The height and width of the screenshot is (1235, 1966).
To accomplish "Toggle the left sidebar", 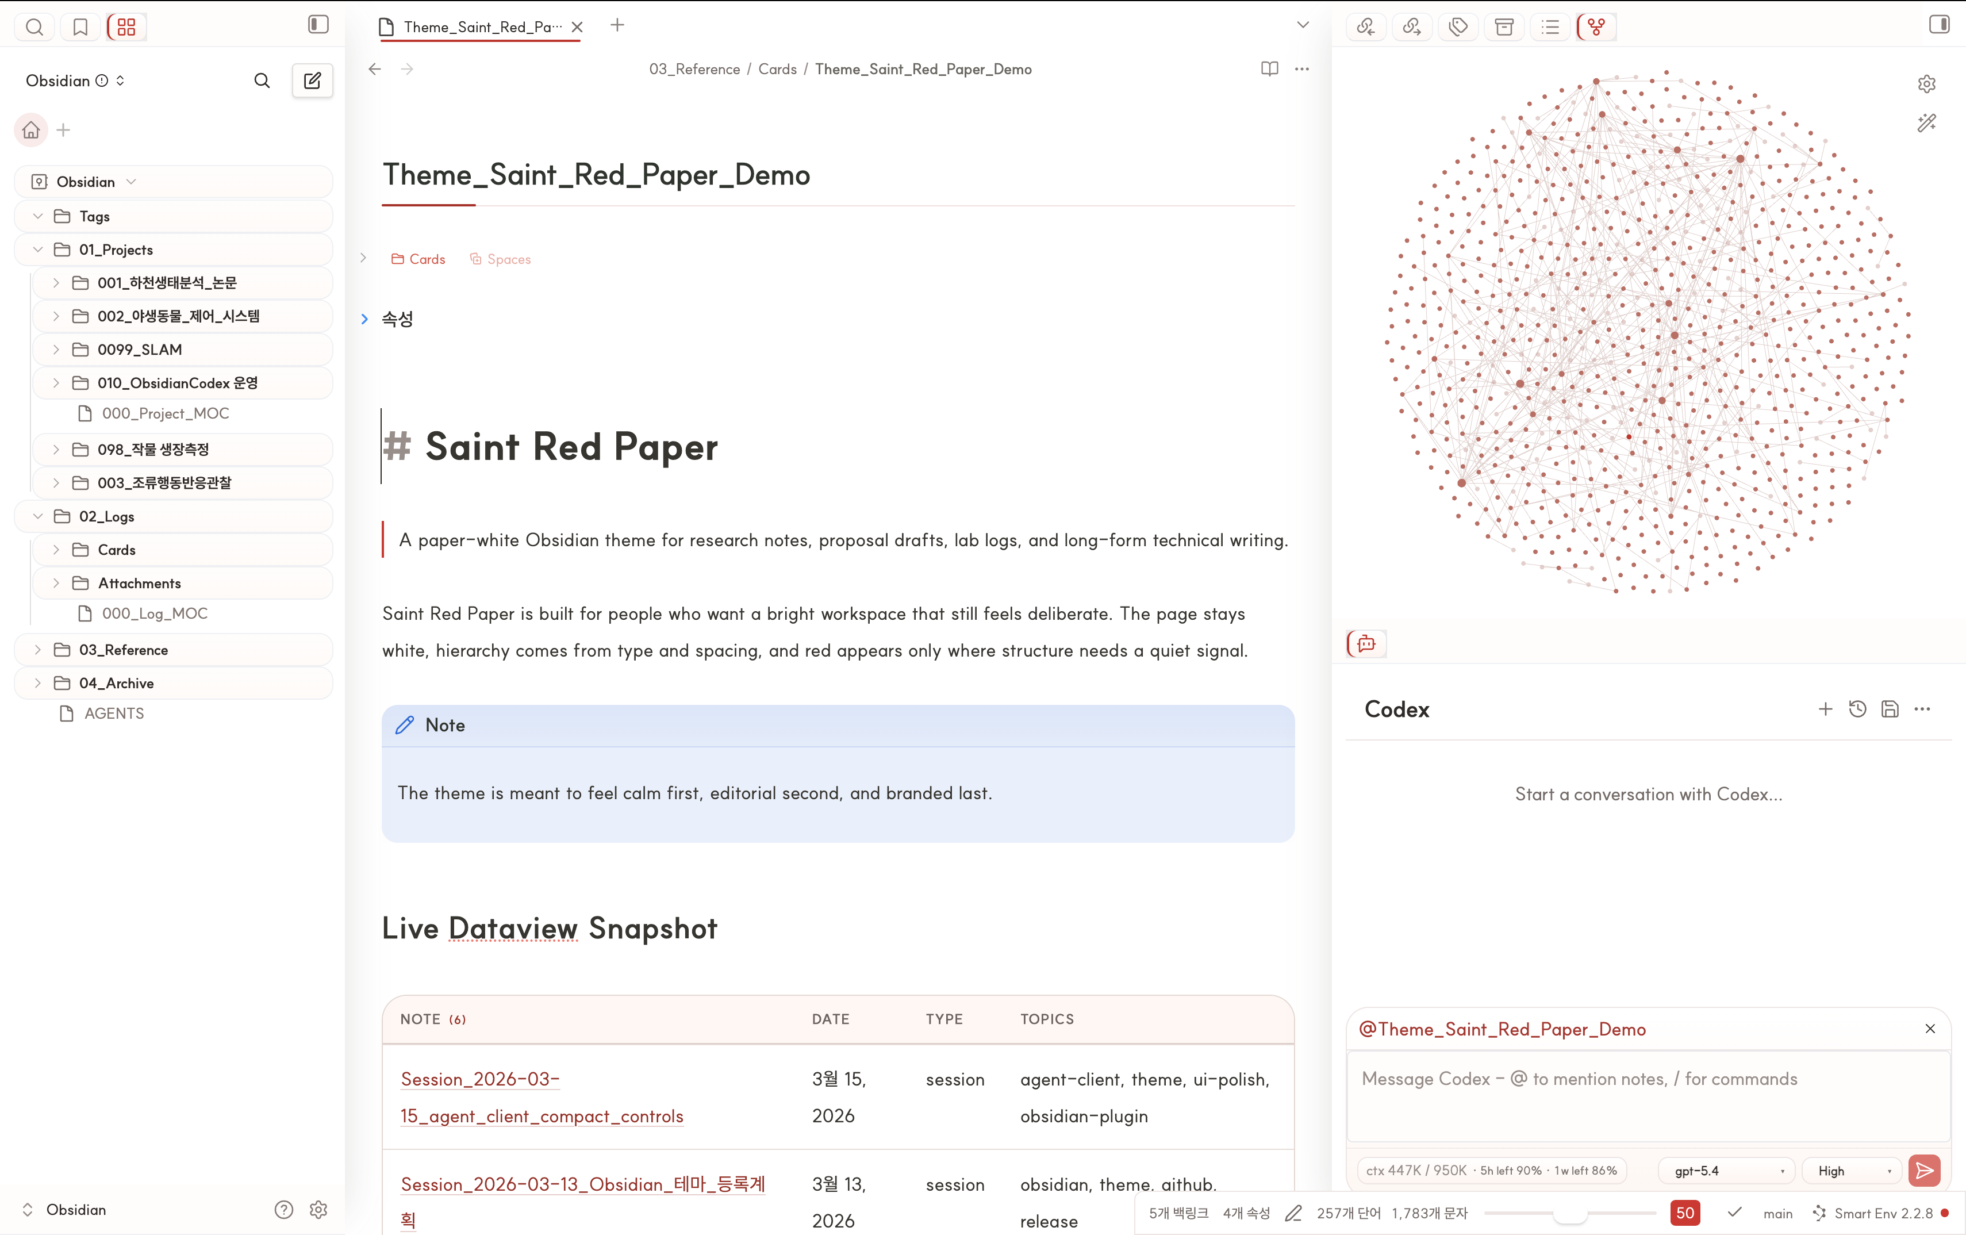I will (x=318, y=25).
